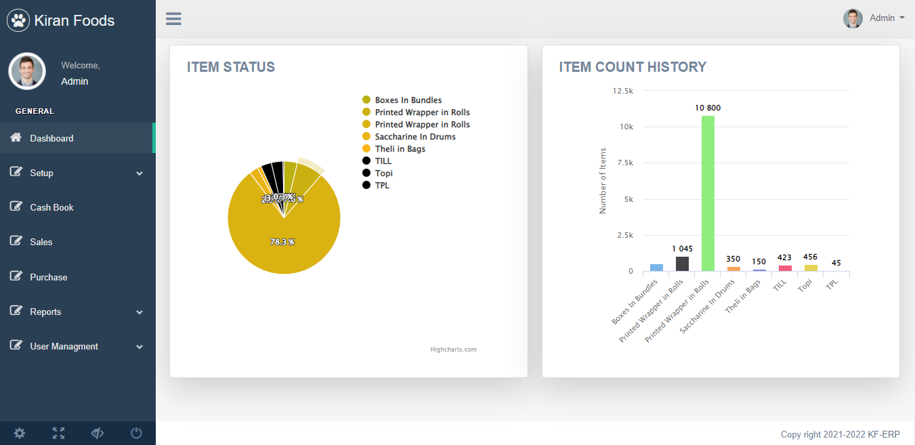Open the settings gear in the sidebar footer

pyautogui.click(x=19, y=433)
